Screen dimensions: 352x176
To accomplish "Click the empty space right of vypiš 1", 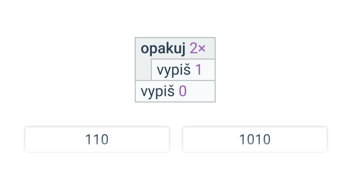I will click(x=209, y=70).
